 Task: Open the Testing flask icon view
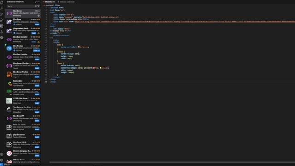pos(2,32)
